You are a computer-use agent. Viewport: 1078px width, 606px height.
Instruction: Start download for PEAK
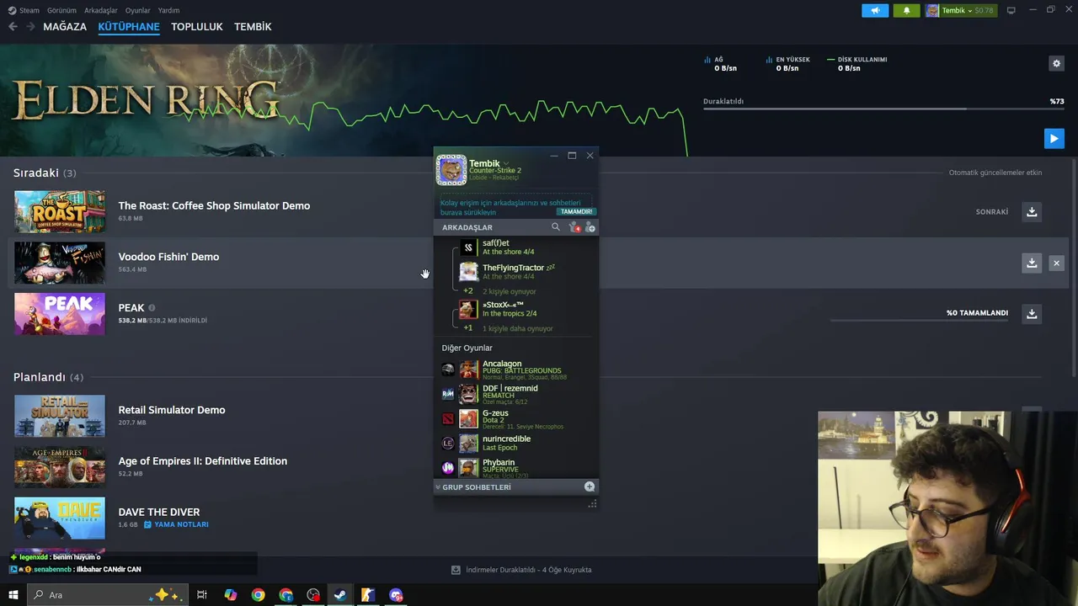(1032, 313)
